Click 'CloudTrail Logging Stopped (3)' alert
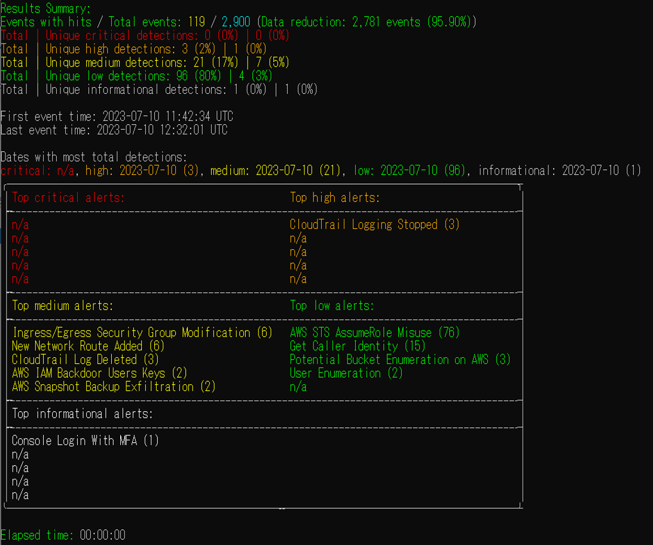653x545 pixels. click(374, 225)
